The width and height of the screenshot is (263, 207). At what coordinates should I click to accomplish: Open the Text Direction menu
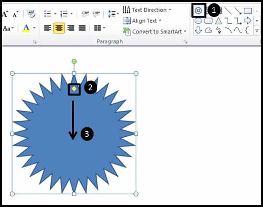(x=147, y=10)
